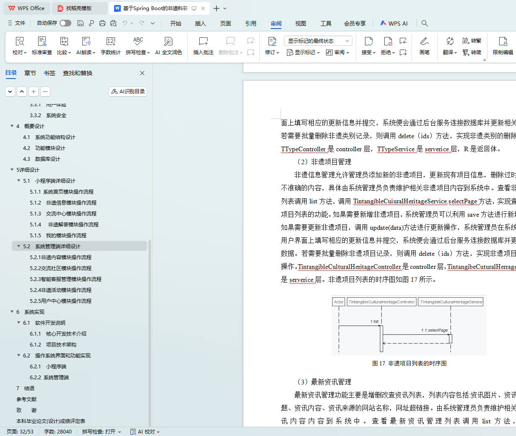Collapse the 5.2 系统管理端详细设计 outline node
516x436 pixels.
18,246
